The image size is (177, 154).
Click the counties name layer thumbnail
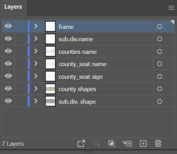(50, 51)
